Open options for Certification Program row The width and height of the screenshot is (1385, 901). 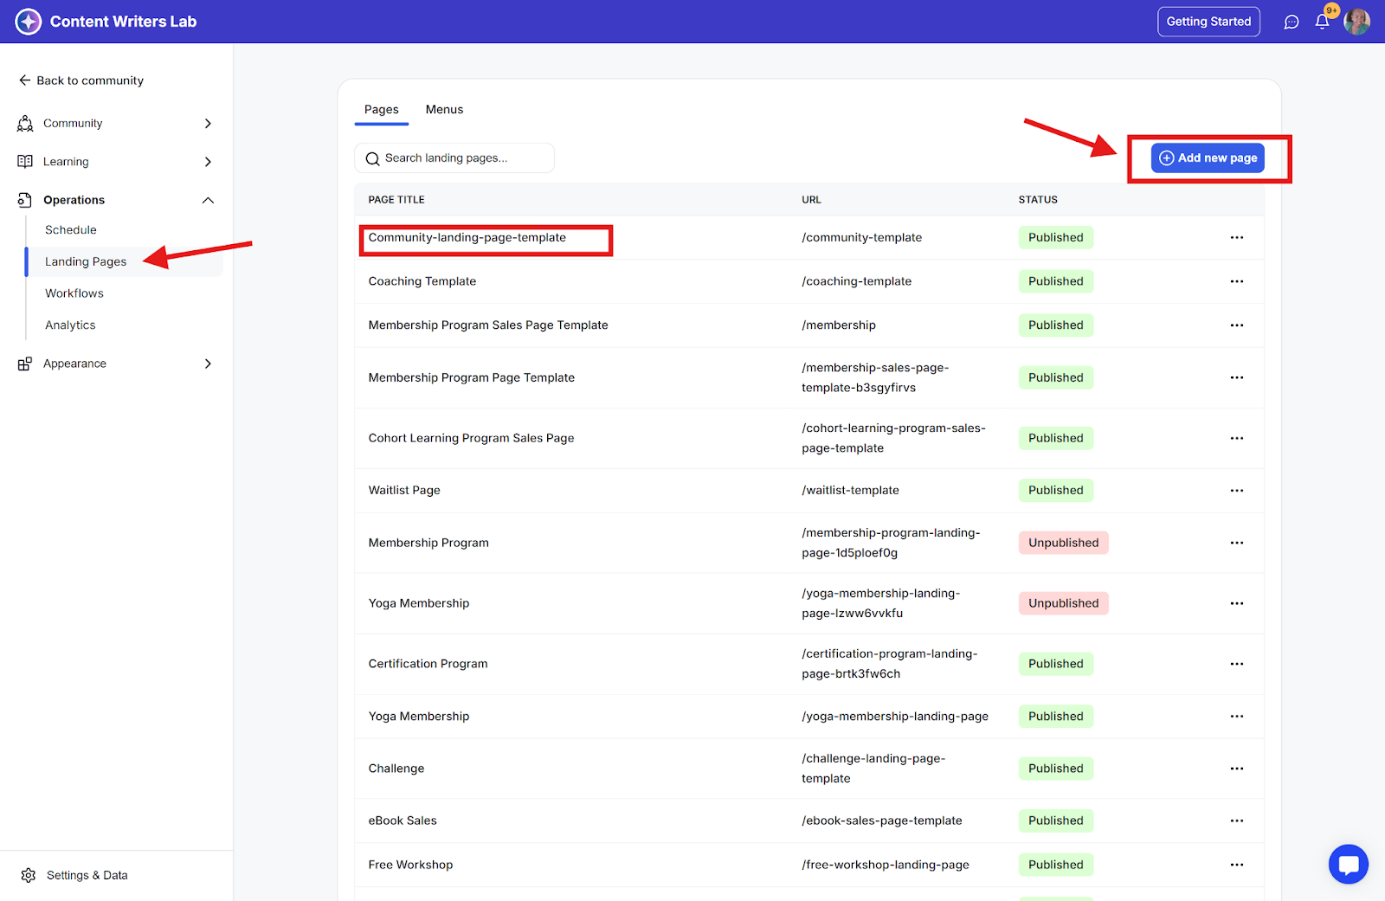(x=1237, y=664)
